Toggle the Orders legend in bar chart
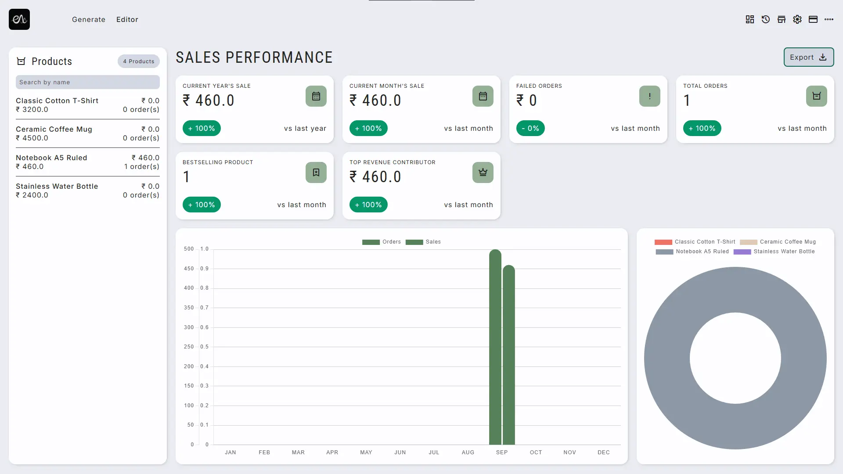The image size is (843, 474). coord(382,242)
